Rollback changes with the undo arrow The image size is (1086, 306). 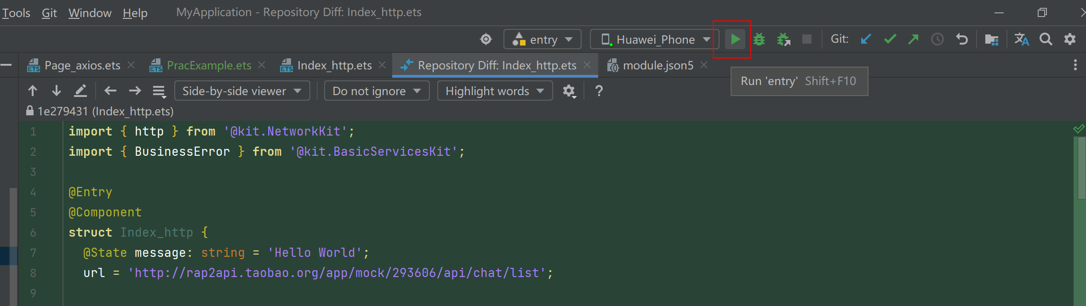[961, 39]
